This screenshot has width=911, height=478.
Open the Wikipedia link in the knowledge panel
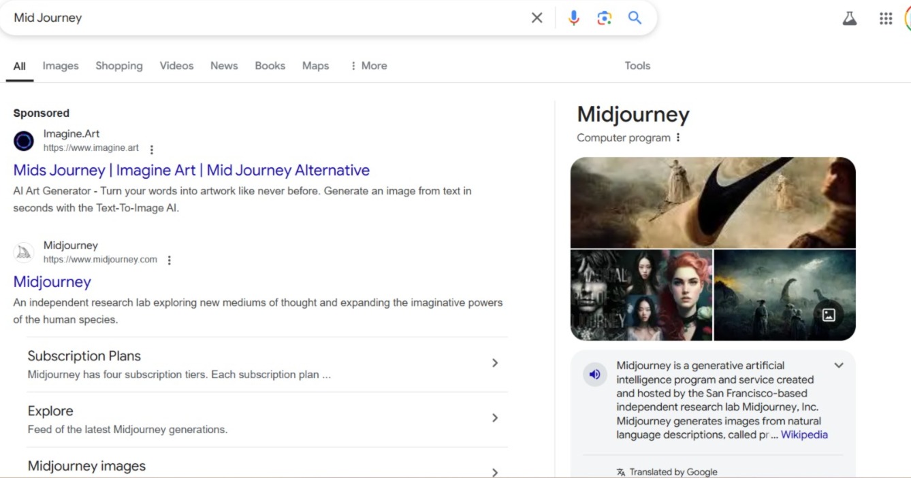point(804,435)
